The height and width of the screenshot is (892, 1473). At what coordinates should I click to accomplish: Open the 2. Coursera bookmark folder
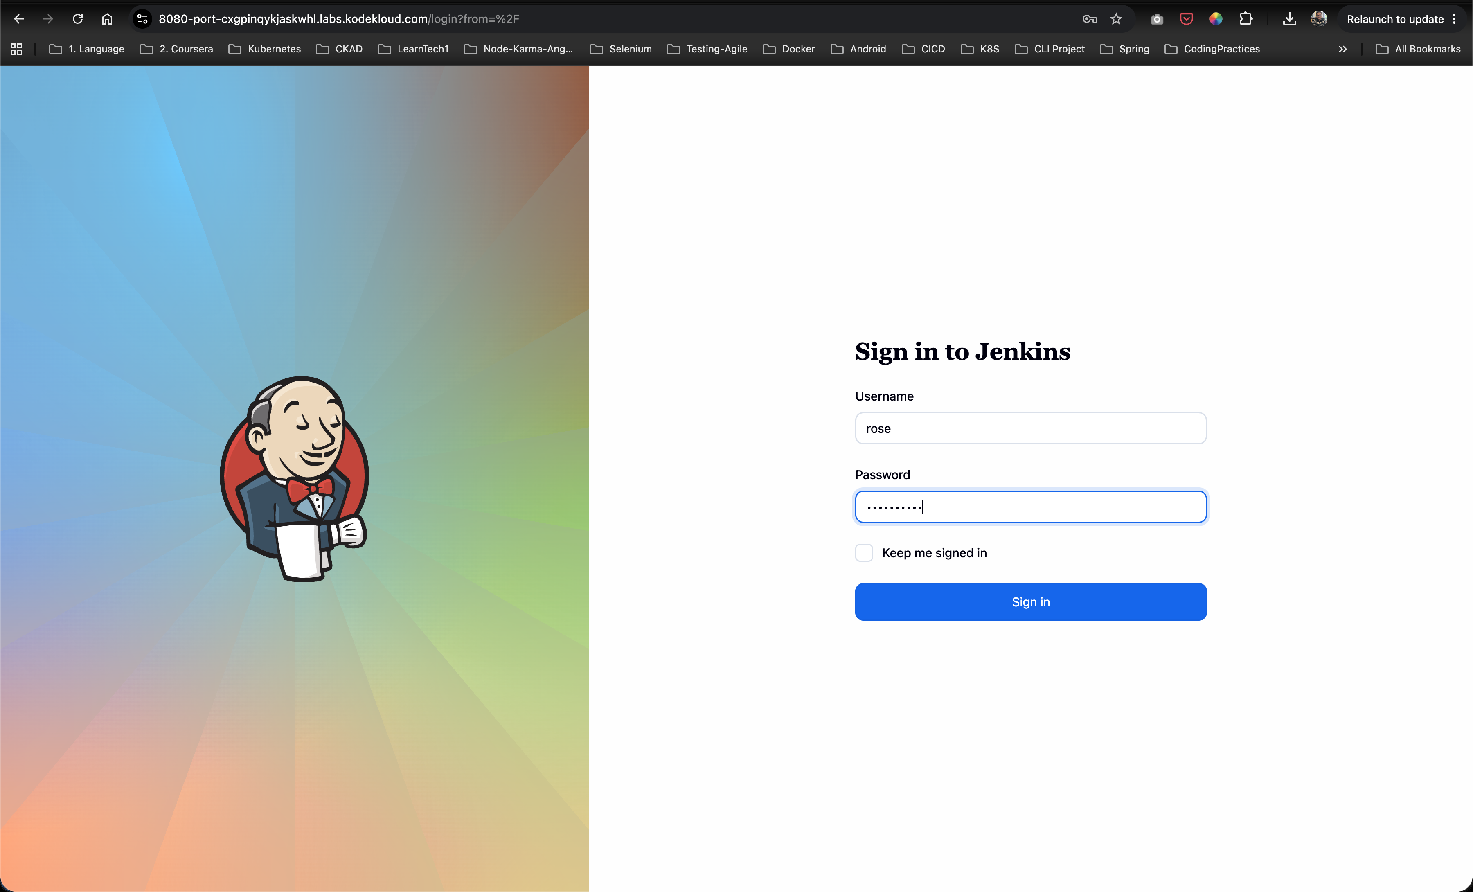(176, 49)
